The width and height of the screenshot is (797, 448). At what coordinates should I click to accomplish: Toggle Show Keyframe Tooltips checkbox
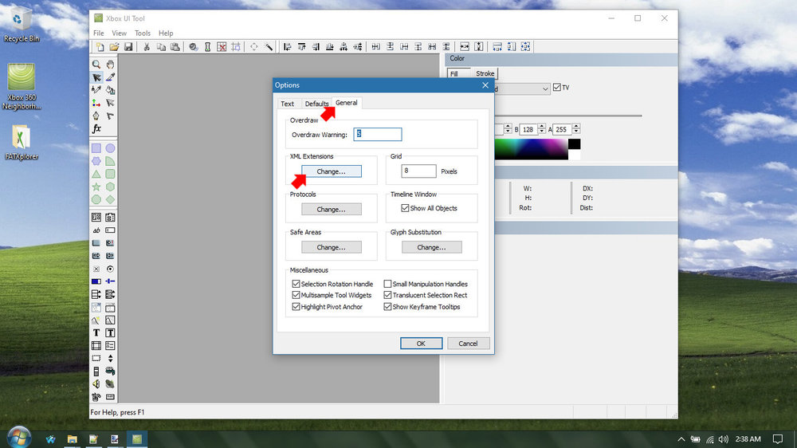[x=388, y=307]
